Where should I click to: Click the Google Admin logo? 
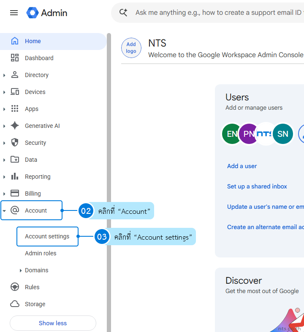[46, 13]
